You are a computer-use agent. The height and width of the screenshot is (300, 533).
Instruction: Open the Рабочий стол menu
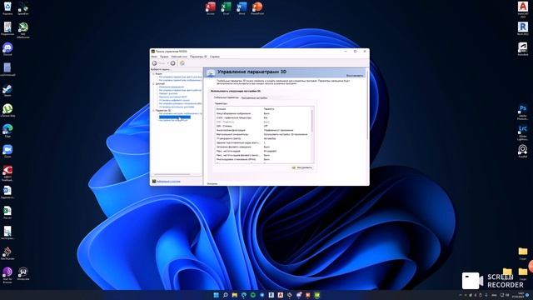tap(179, 57)
